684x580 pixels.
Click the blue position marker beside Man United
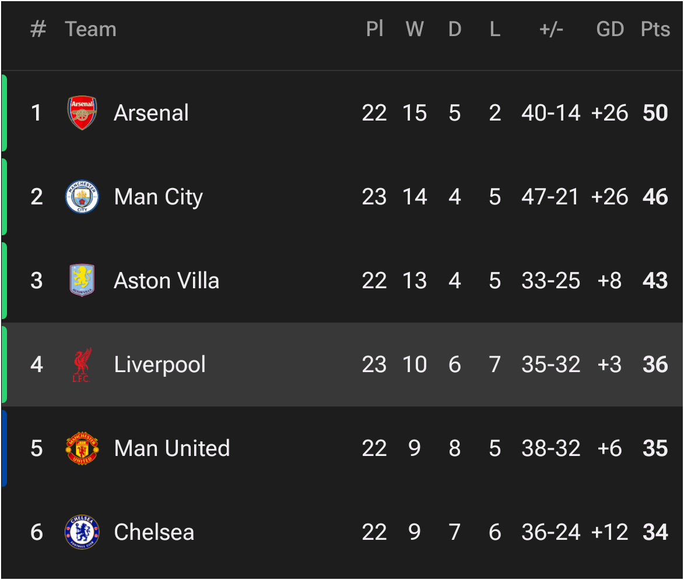point(4,448)
